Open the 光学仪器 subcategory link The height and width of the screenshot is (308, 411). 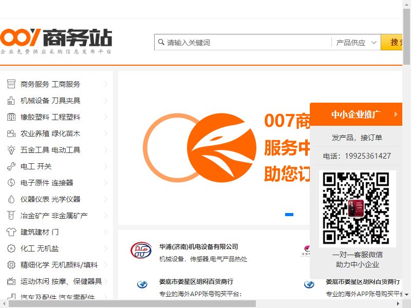click(x=66, y=199)
